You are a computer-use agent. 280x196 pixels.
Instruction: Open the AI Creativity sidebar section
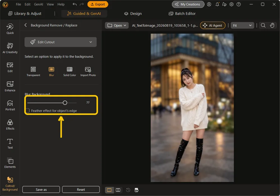10,48
